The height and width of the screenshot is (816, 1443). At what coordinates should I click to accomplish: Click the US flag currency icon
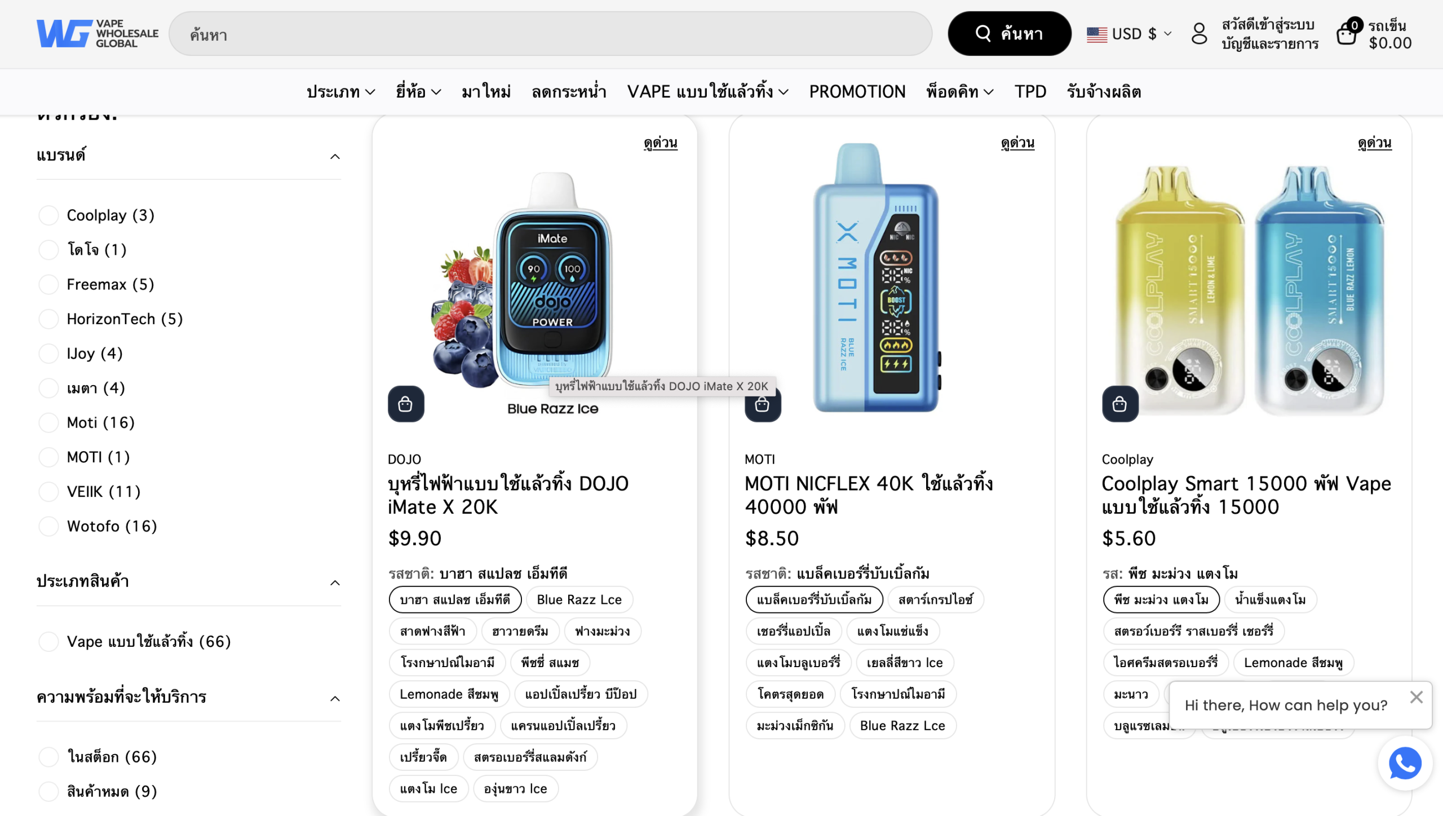click(1097, 34)
